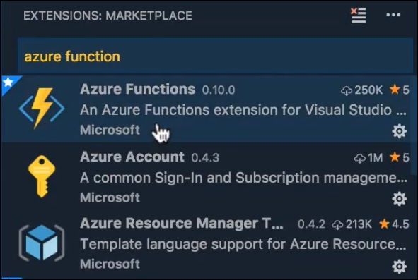Click the Clear Extensions Input icon
Screen dimensions: 418x280
(359, 16)
